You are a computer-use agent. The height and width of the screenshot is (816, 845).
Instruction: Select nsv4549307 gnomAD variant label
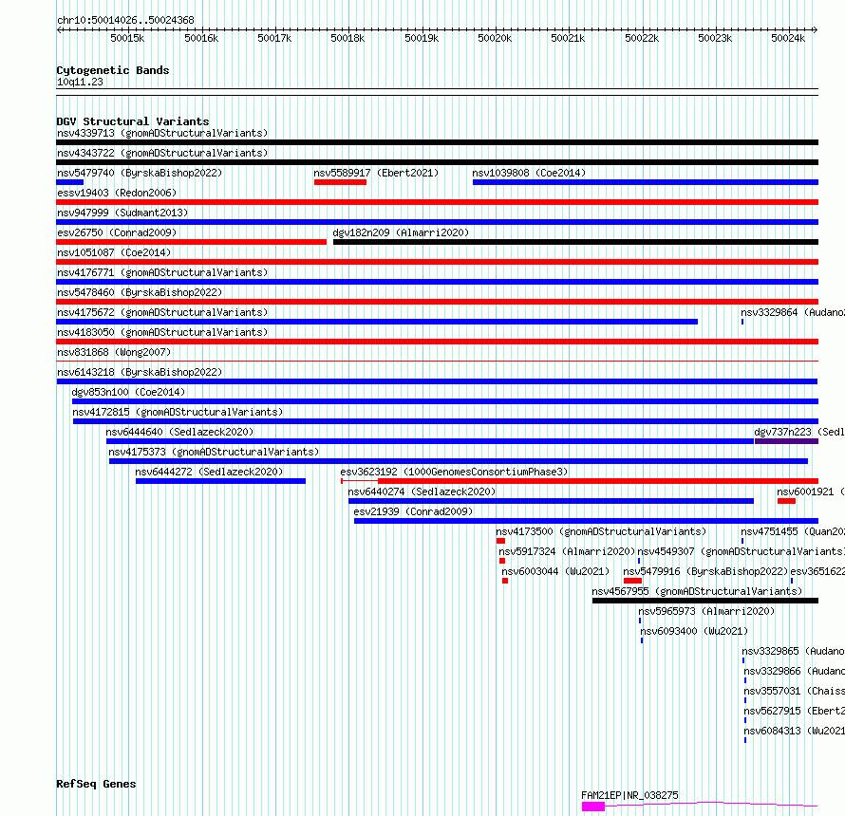(x=741, y=551)
